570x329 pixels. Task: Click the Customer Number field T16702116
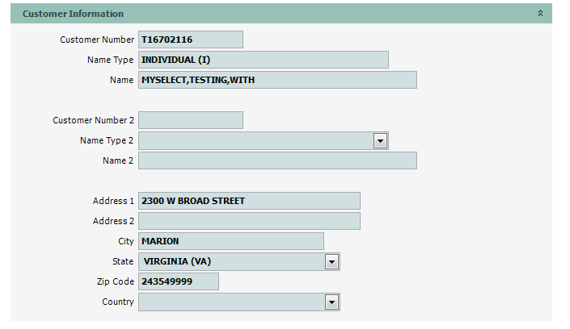[x=190, y=40]
